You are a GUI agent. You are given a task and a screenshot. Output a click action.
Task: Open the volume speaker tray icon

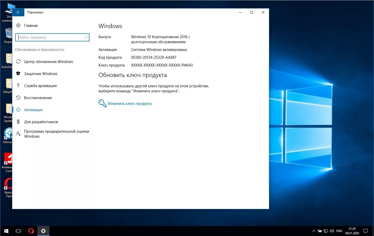pyautogui.click(x=332, y=231)
